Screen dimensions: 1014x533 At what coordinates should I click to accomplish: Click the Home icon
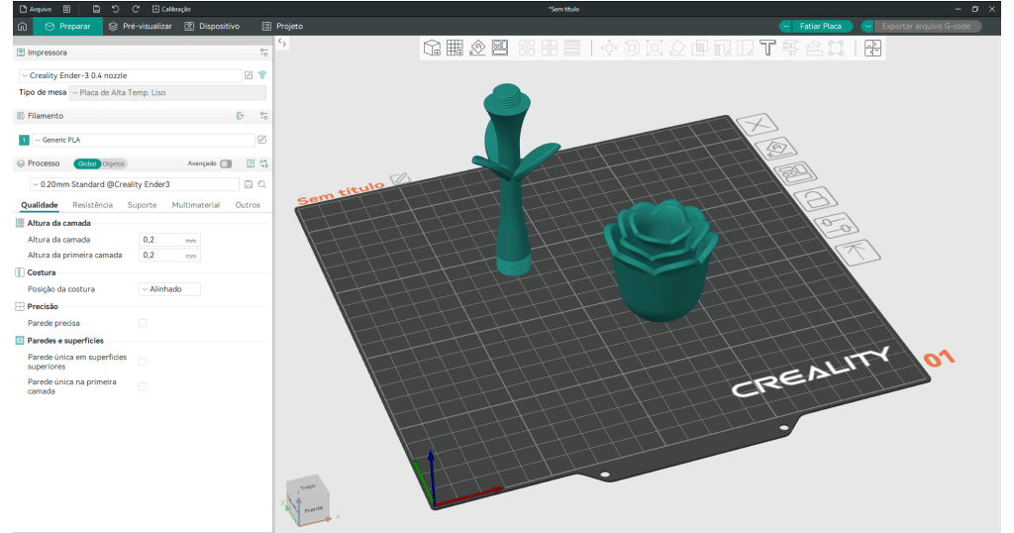coord(22,27)
